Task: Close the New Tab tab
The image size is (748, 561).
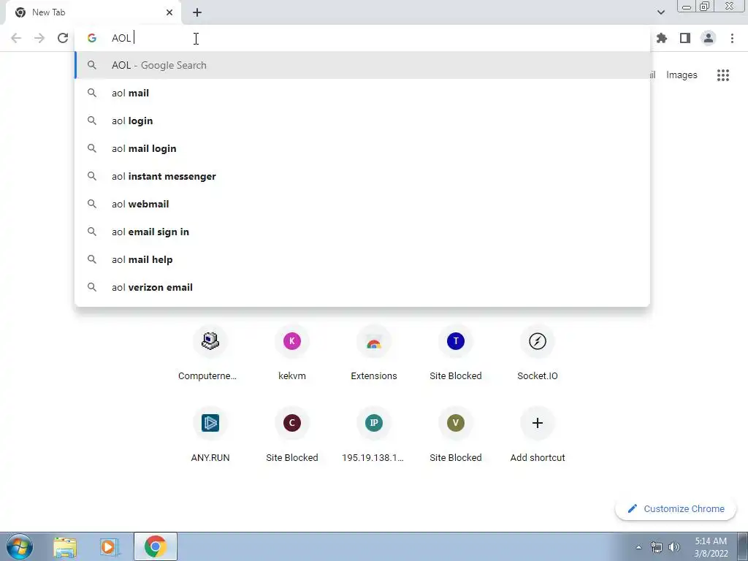Action: tap(169, 12)
